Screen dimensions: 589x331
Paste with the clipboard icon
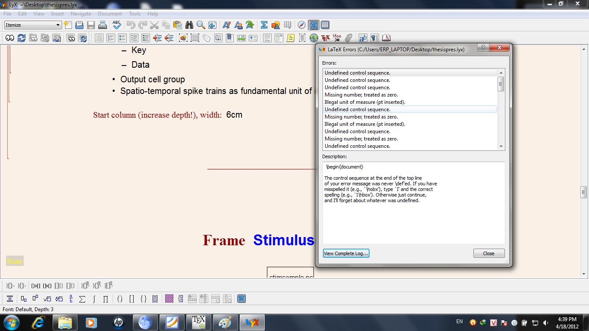tap(177, 25)
